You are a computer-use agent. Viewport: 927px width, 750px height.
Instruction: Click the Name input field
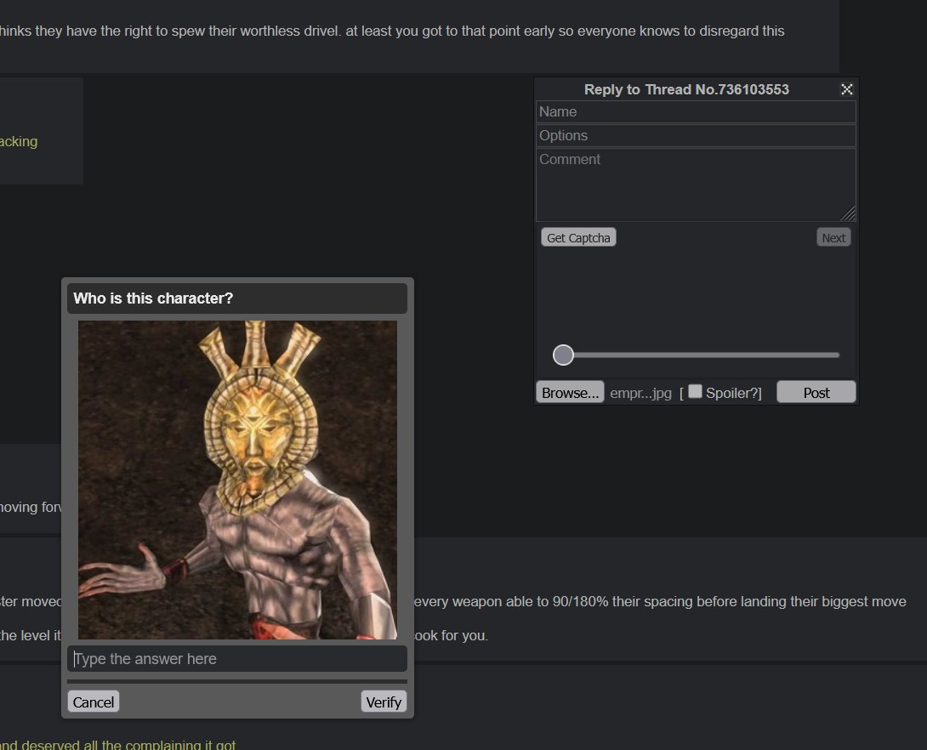pos(696,111)
